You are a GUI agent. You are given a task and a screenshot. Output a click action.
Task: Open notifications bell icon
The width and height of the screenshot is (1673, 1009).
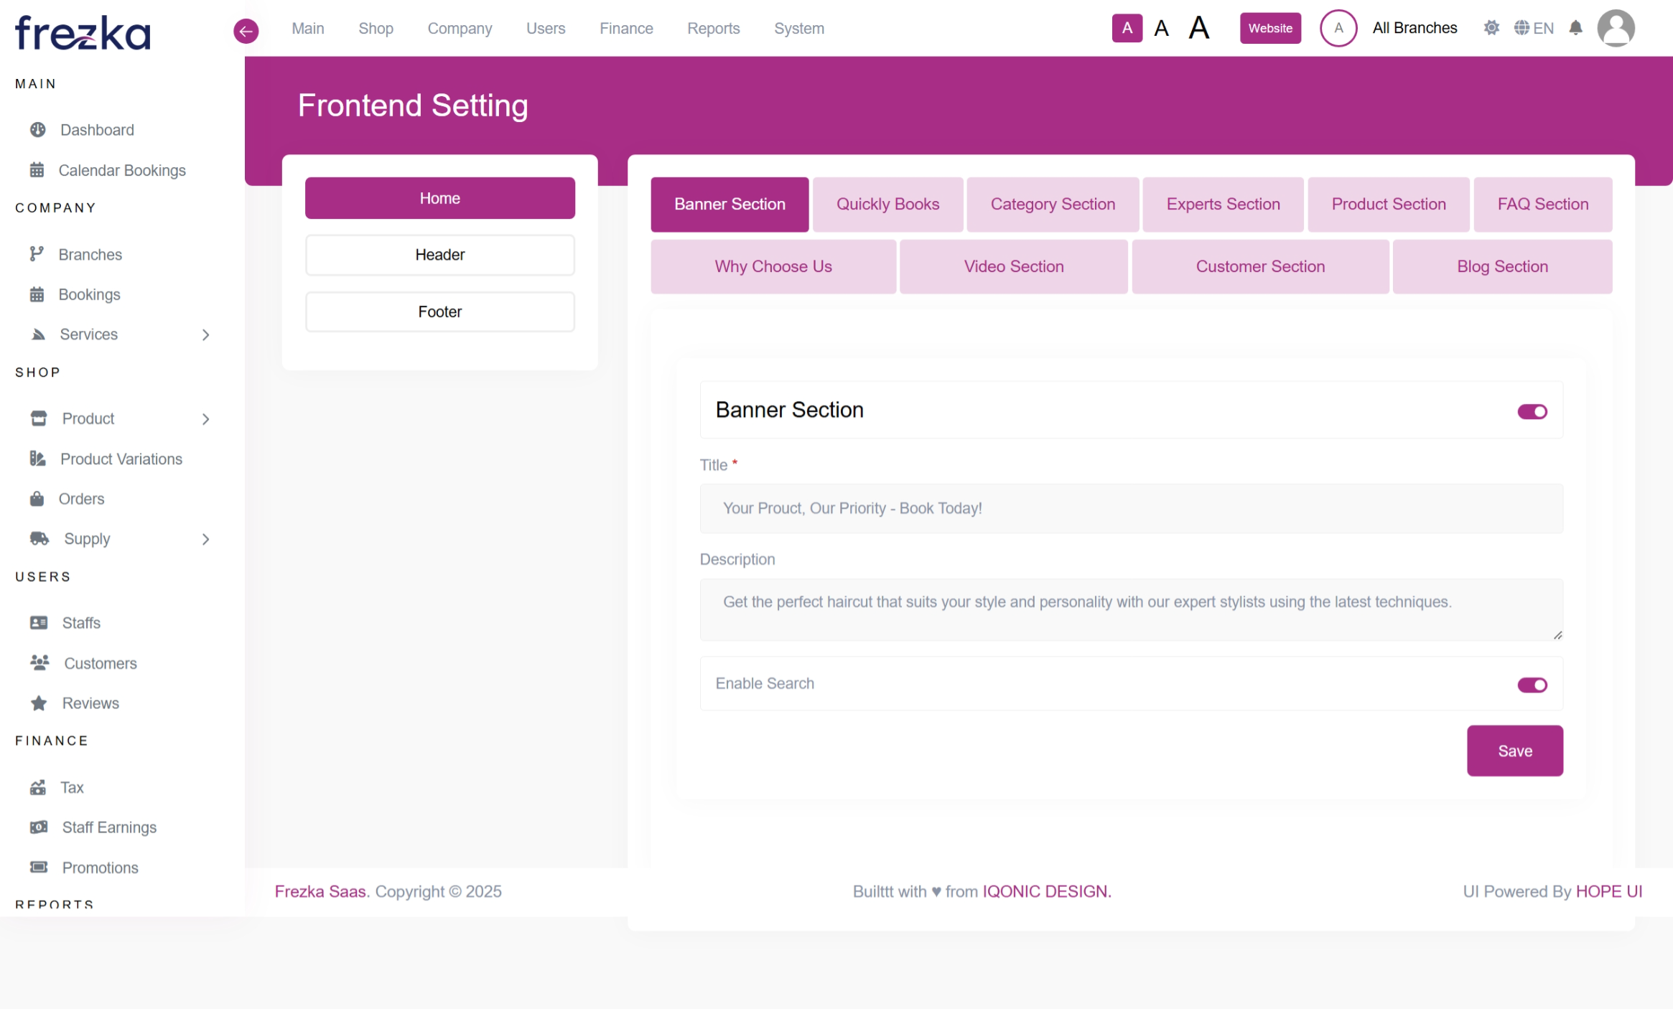(1575, 28)
